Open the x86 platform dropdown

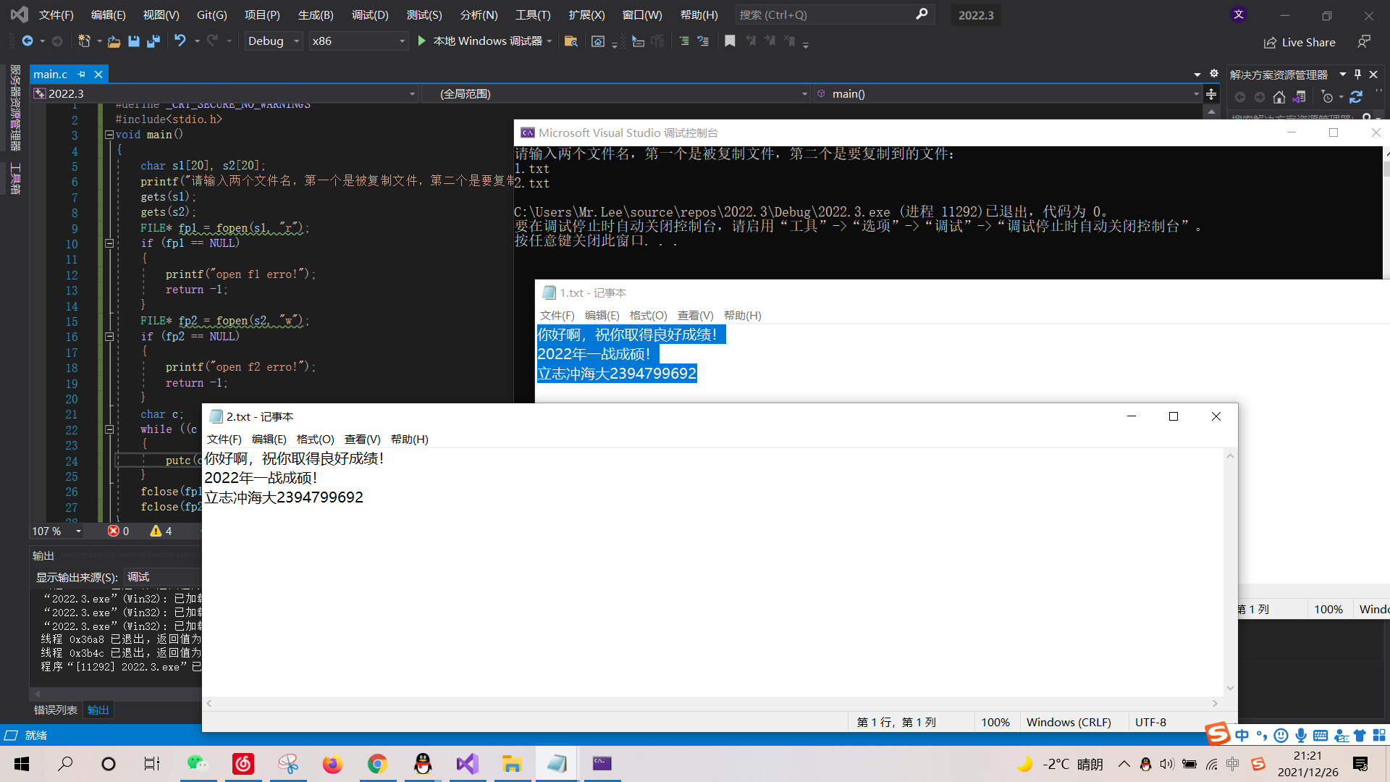(402, 41)
